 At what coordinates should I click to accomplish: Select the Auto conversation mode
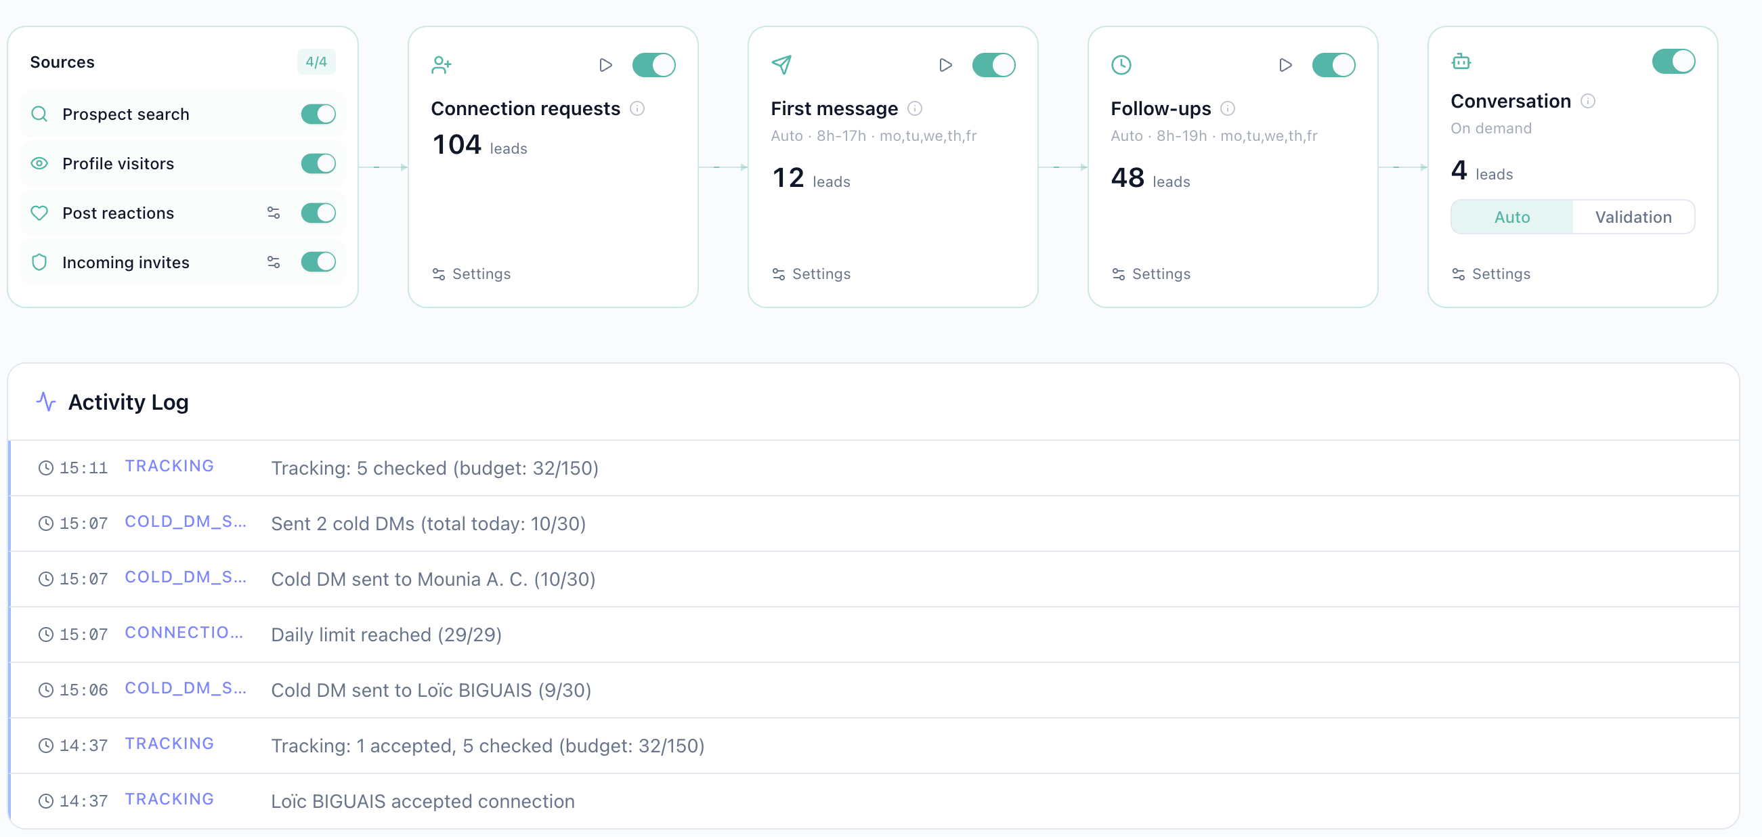[x=1511, y=217]
